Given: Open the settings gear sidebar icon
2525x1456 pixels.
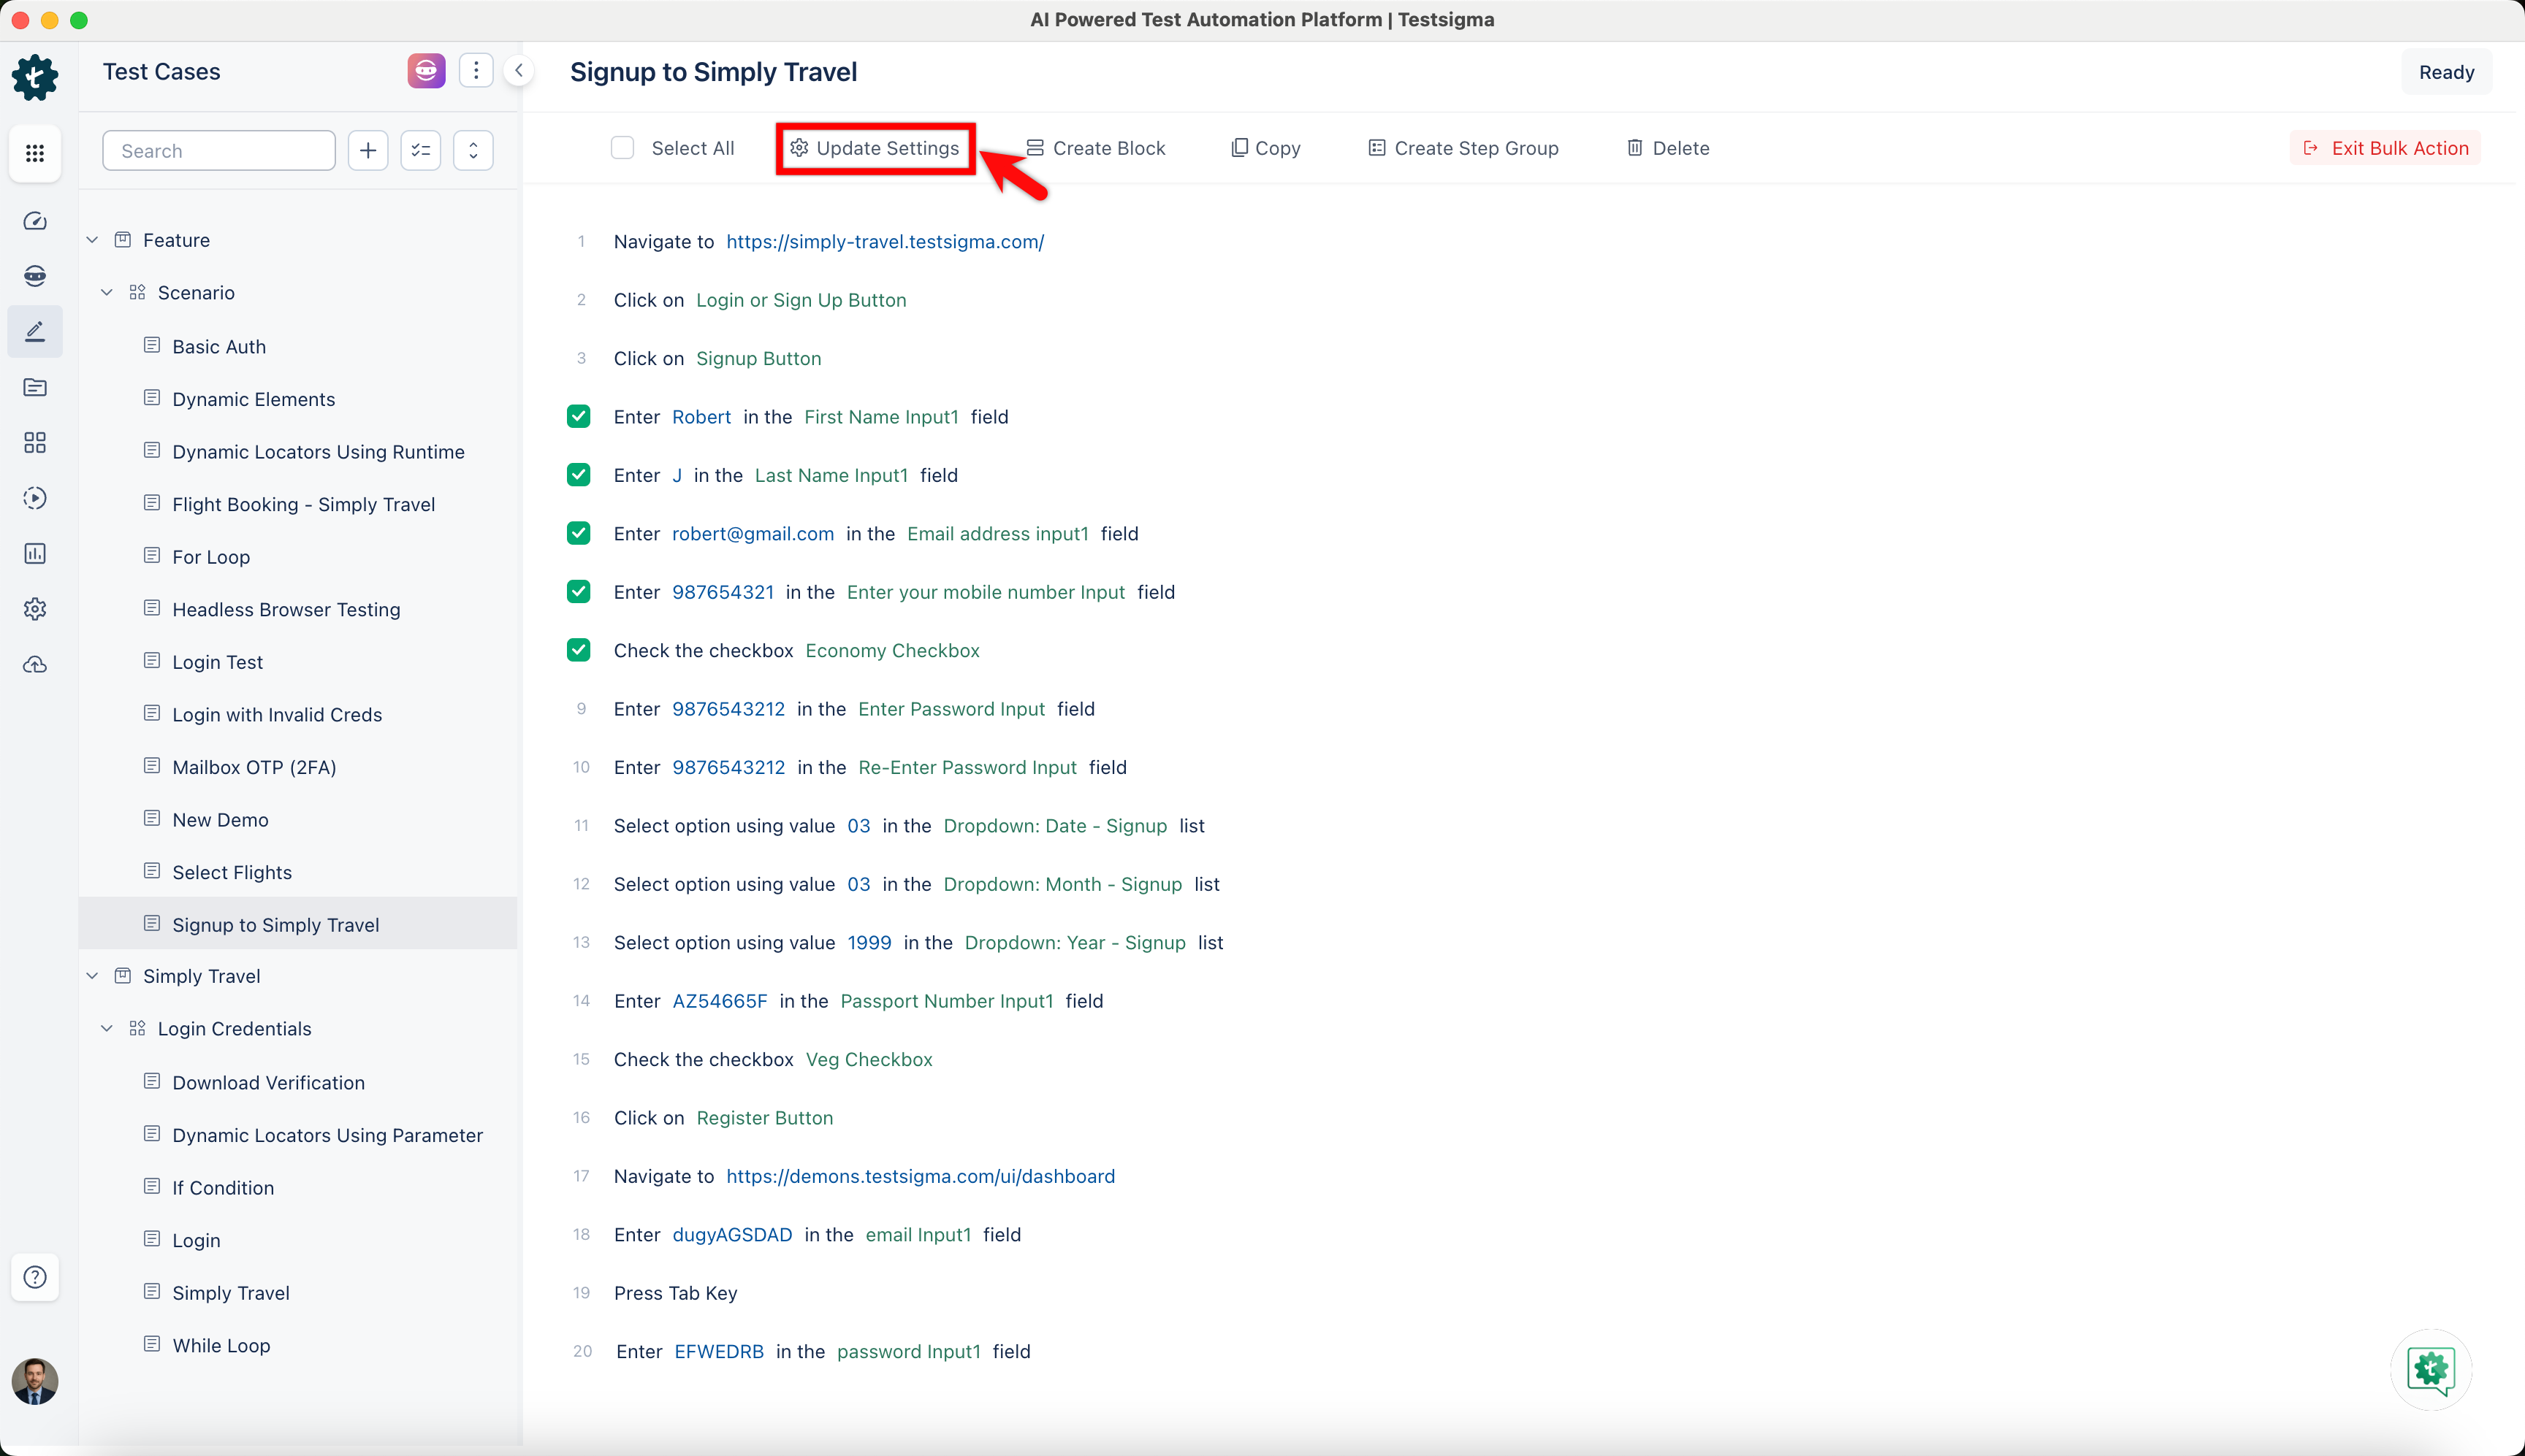Looking at the screenshot, I should click(x=35, y=609).
